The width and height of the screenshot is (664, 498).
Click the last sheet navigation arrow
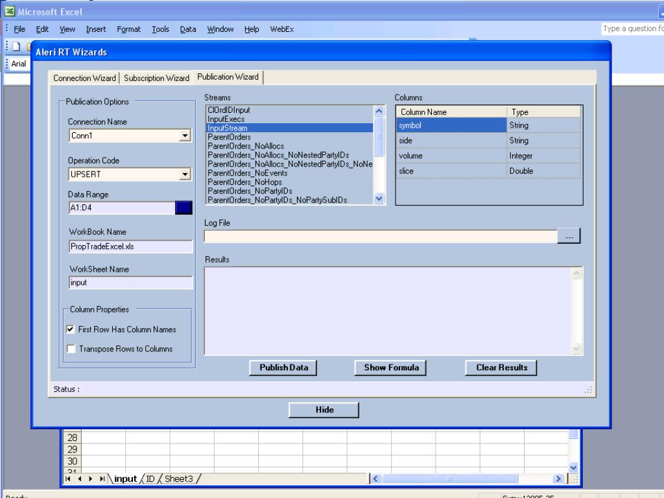[x=102, y=479]
